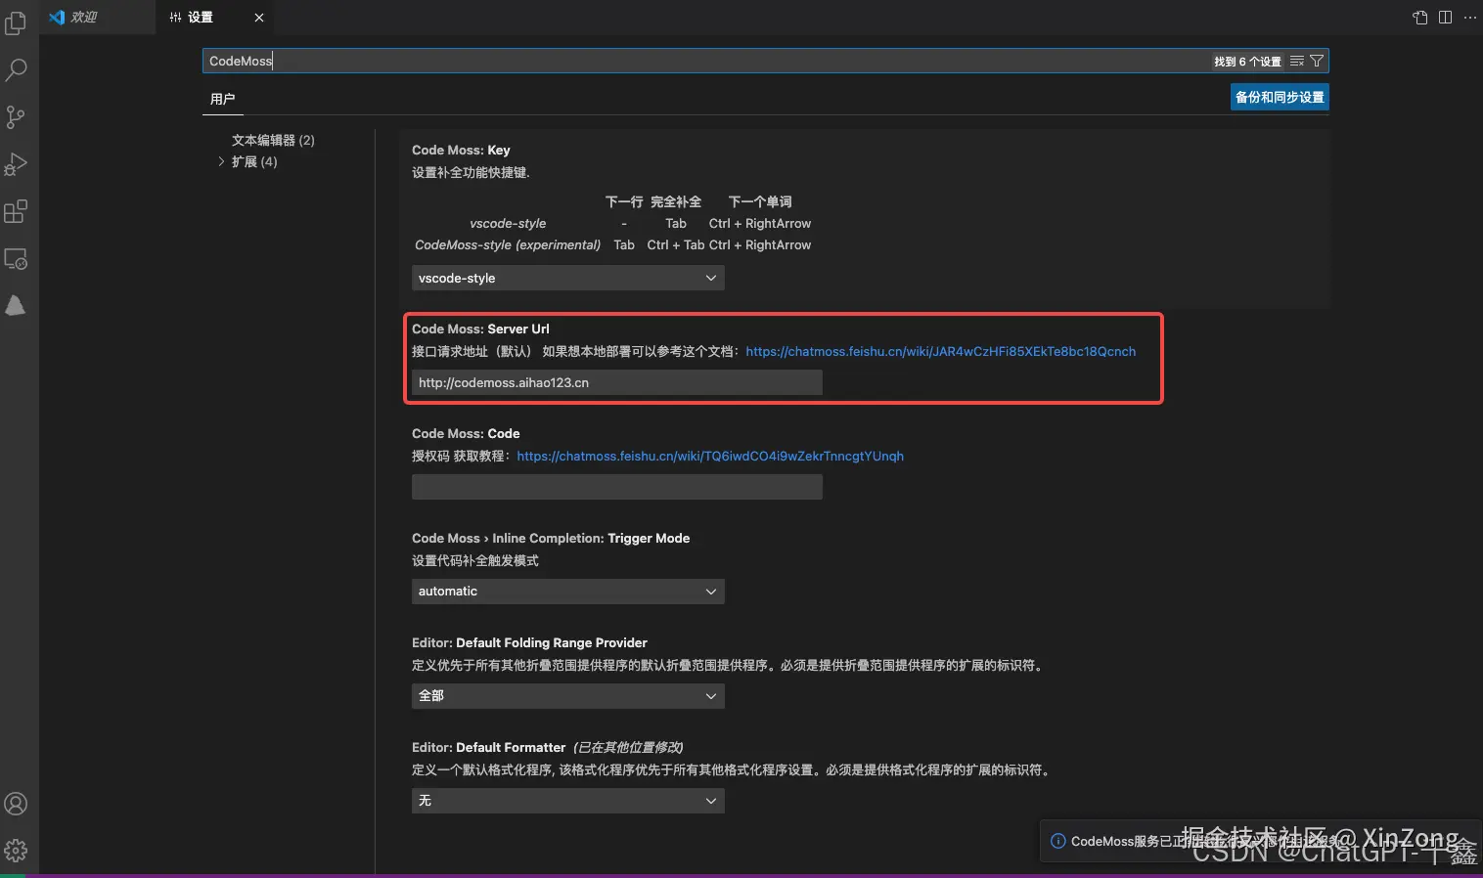The image size is (1483, 878).
Task: Click the CodeMoss service notification toast
Action: (x=1260, y=841)
